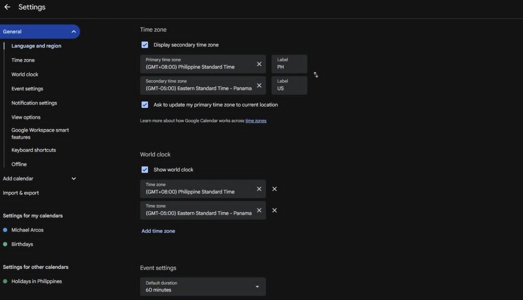The width and height of the screenshot is (523, 300).
Task: Go back using the Settings arrow
Action: 7,7
